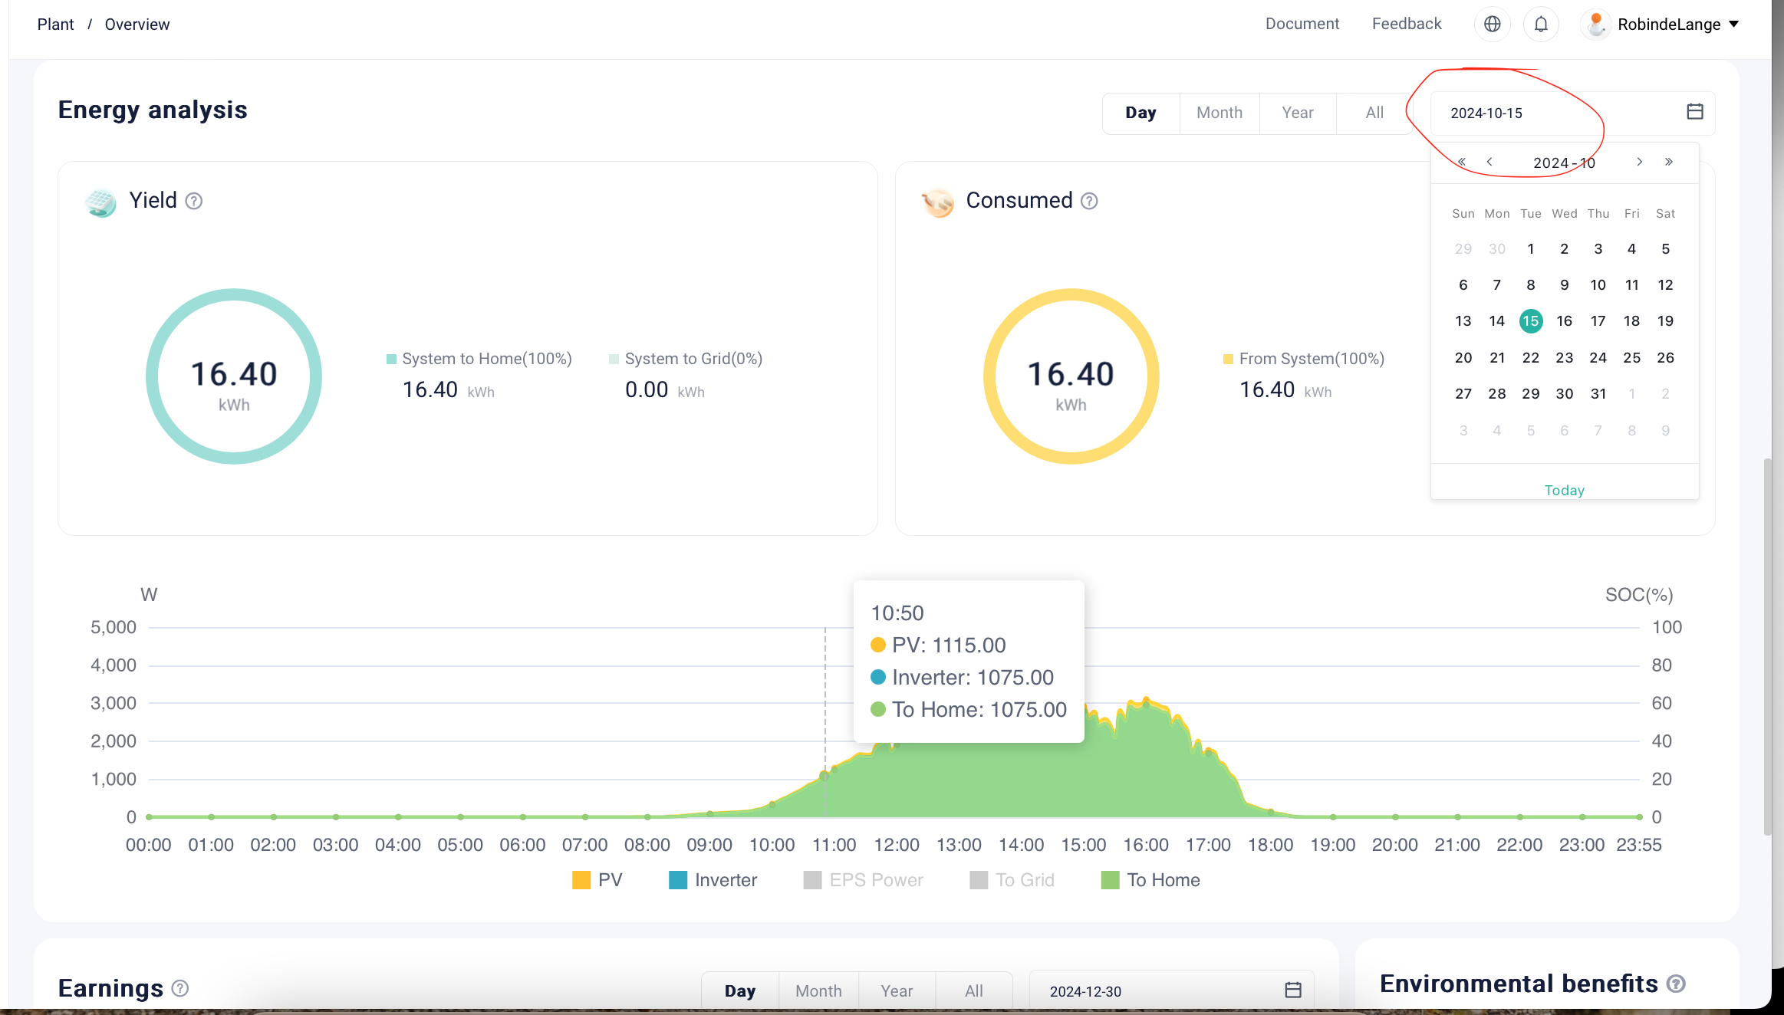
Task: Click the Today link in calendar
Action: pyautogui.click(x=1564, y=490)
